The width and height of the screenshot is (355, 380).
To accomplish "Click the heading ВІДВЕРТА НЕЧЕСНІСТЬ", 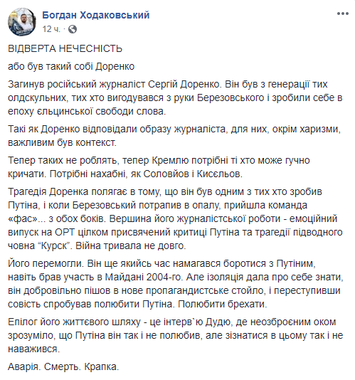I will [x=65, y=48].
